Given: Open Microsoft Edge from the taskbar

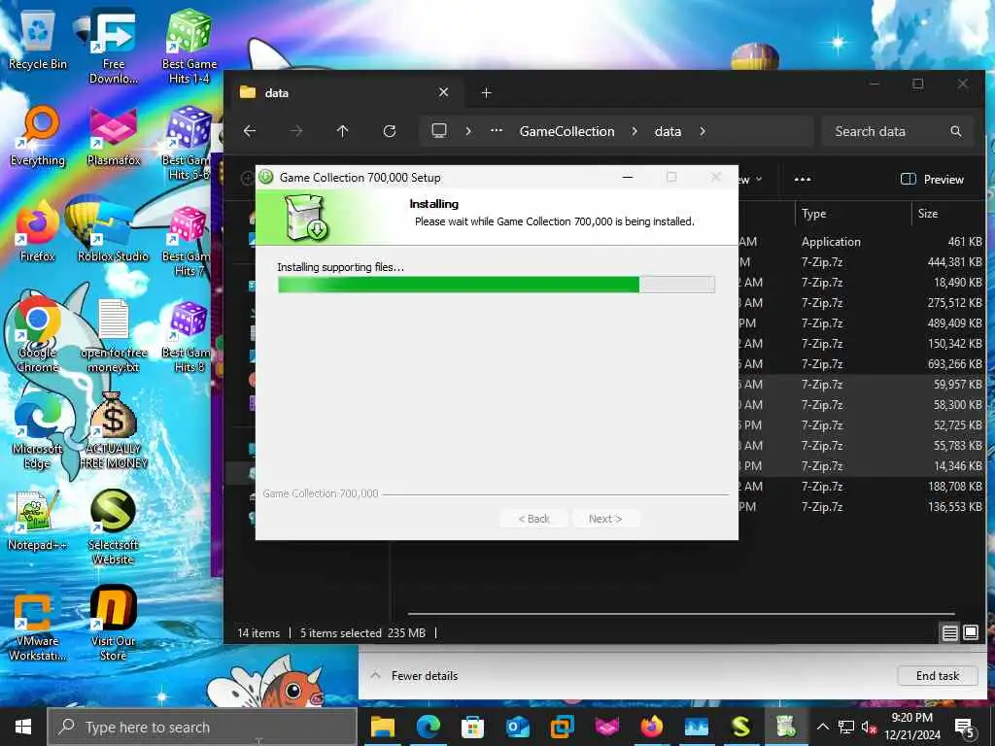Looking at the screenshot, I should (429, 727).
